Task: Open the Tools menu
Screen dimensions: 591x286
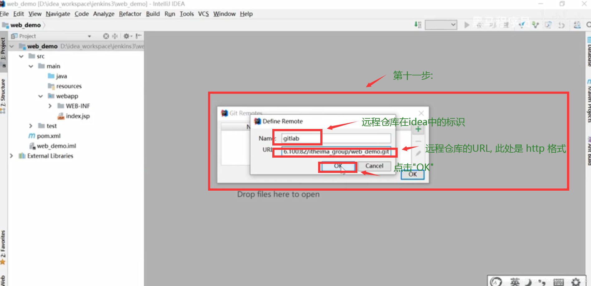Action: (x=187, y=14)
